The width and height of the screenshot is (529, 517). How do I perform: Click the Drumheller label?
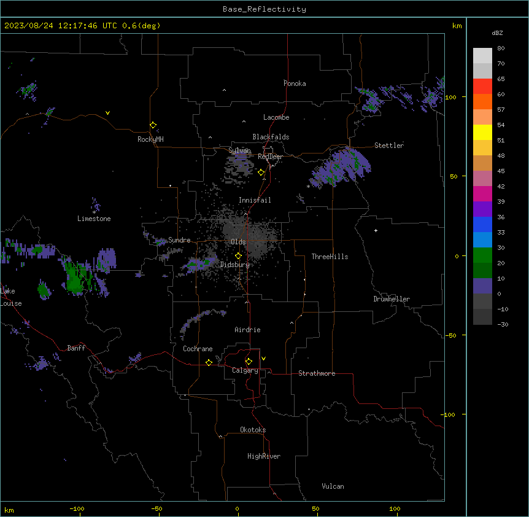tap(392, 299)
